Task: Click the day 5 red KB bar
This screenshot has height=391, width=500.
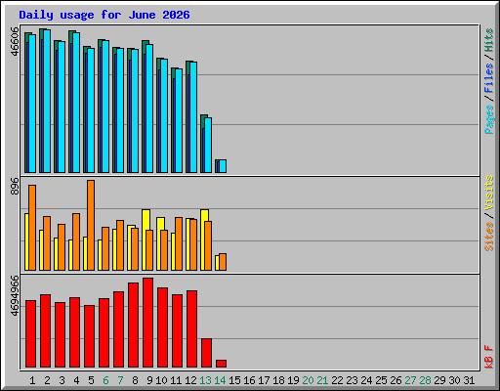Action: [89, 336]
